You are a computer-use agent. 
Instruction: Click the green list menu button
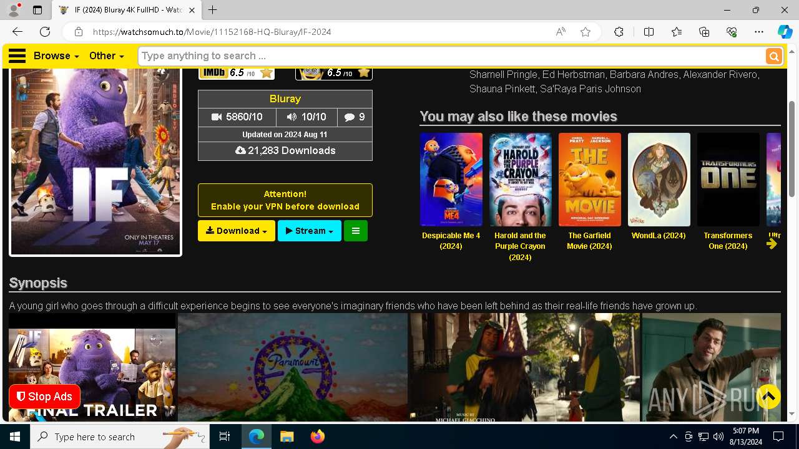(356, 231)
